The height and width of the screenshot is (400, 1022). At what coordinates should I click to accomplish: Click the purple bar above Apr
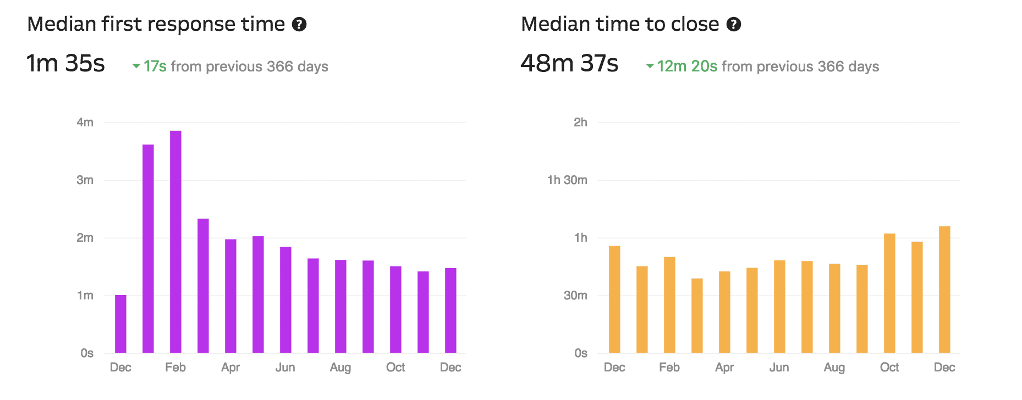[x=230, y=296]
